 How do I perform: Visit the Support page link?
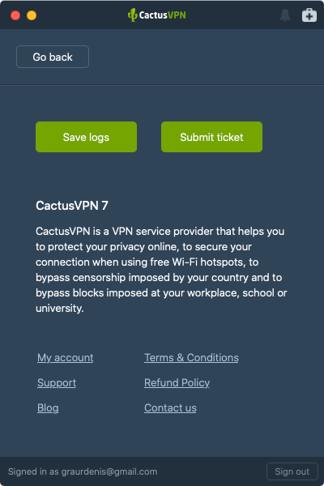[57, 383]
